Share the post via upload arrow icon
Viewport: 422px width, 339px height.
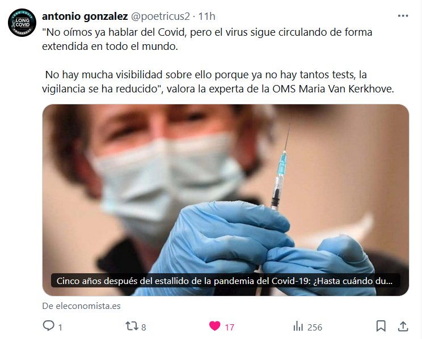403,326
